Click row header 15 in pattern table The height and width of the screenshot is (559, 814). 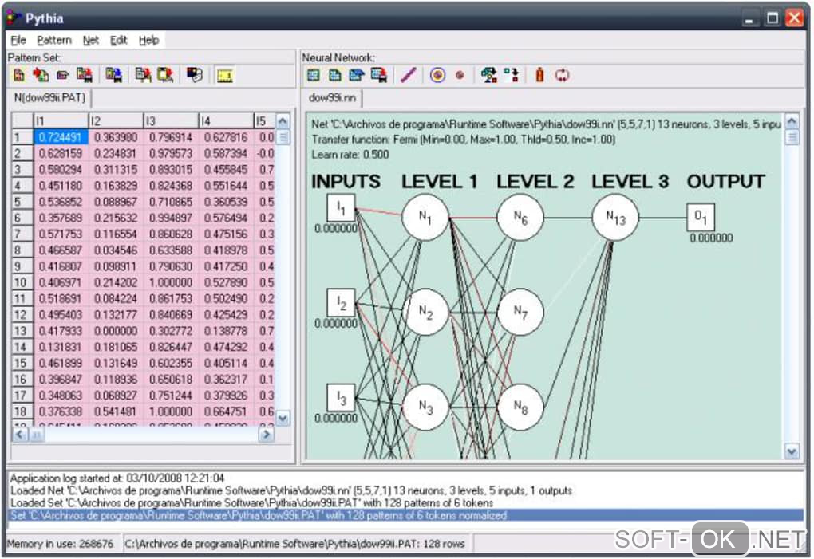click(22, 363)
